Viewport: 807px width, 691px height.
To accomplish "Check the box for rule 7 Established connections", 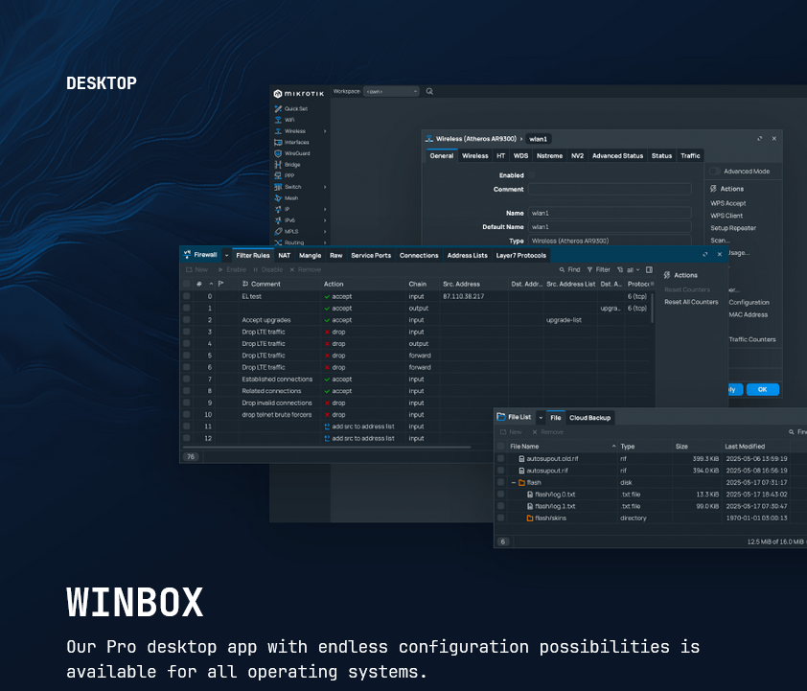I will point(186,380).
